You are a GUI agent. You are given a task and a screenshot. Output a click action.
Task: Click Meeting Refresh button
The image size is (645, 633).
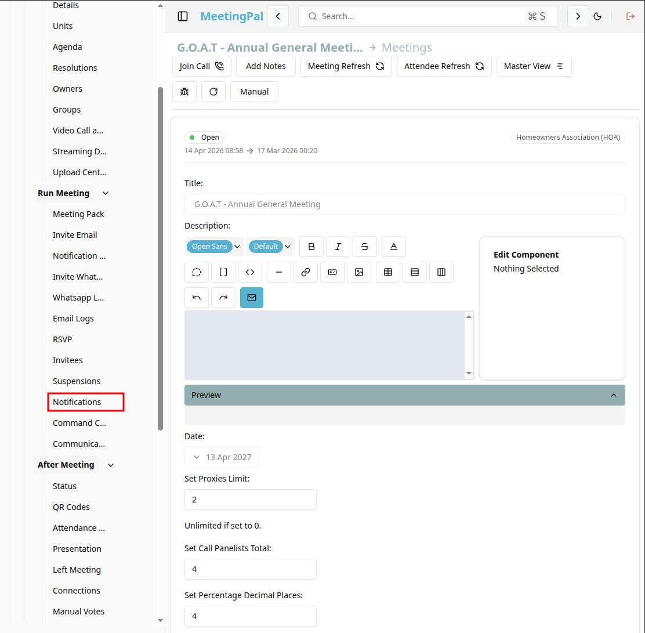tap(346, 66)
